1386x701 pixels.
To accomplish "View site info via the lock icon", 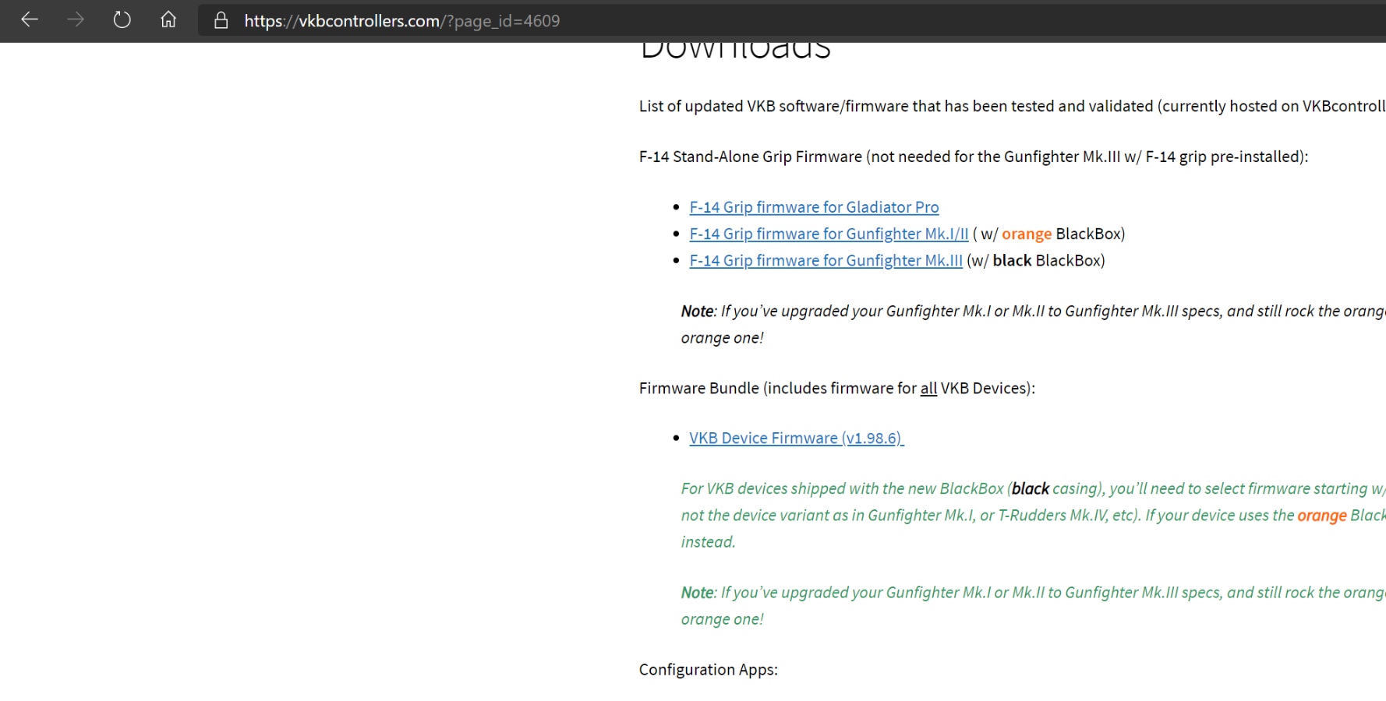I will coord(221,21).
